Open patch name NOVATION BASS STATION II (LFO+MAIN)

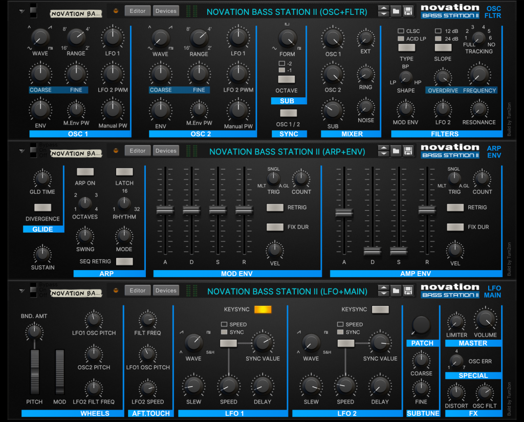click(x=287, y=292)
